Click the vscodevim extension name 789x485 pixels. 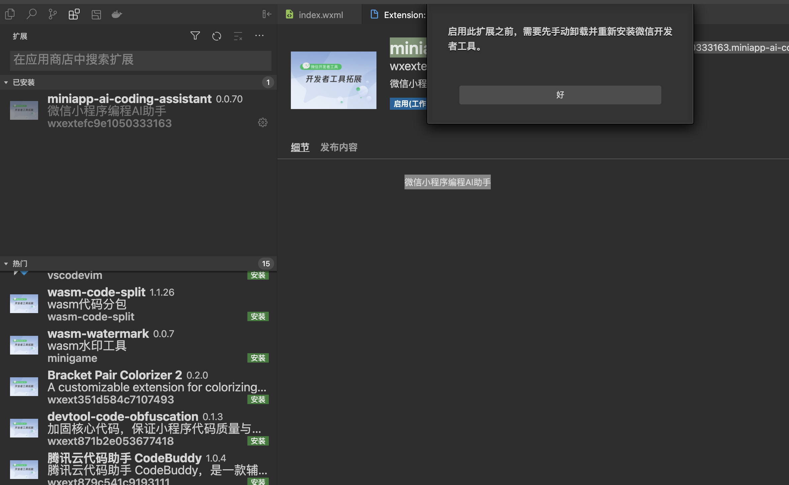pos(75,275)
